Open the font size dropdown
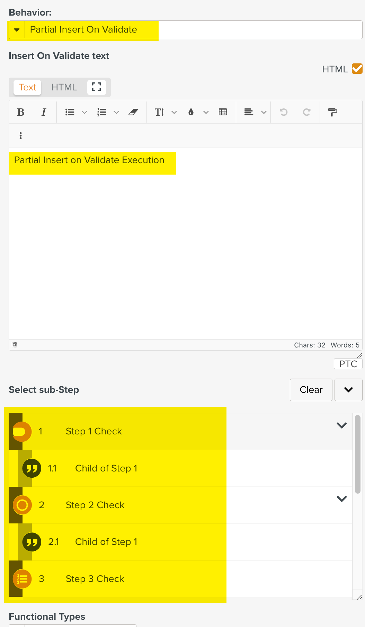The image size is (365, 627). click(174, 112)
